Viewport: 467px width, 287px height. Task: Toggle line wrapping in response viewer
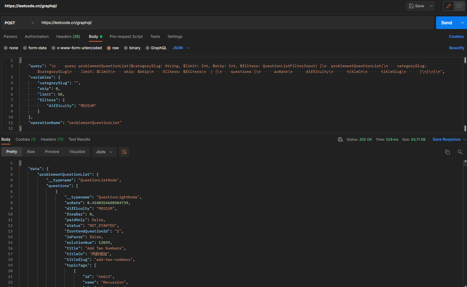point(124,152)
